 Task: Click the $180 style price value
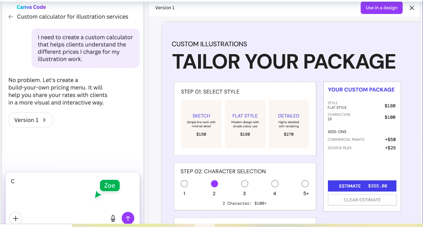(390, 106)
